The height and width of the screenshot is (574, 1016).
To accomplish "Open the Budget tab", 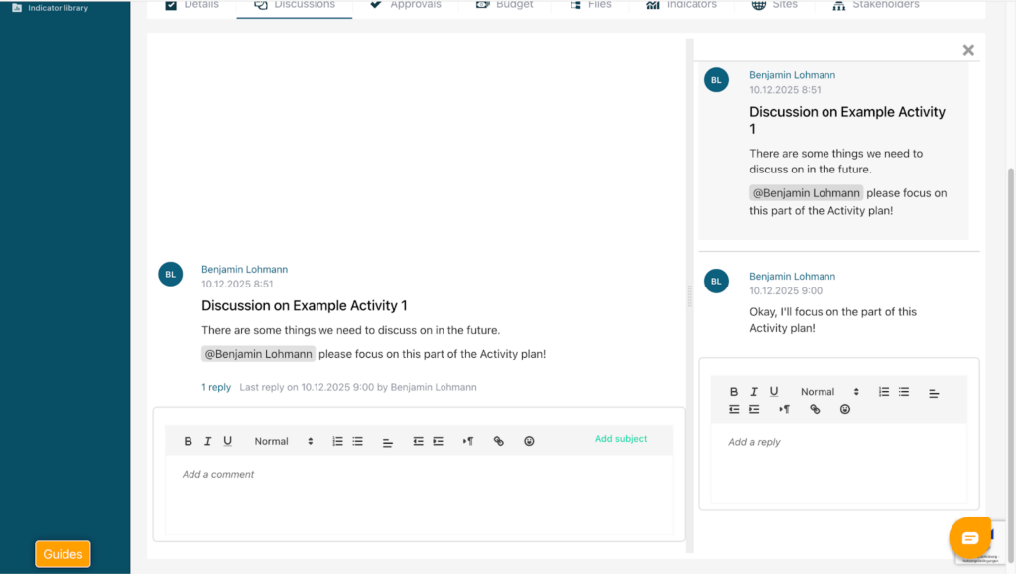I will tap(504, 5).
